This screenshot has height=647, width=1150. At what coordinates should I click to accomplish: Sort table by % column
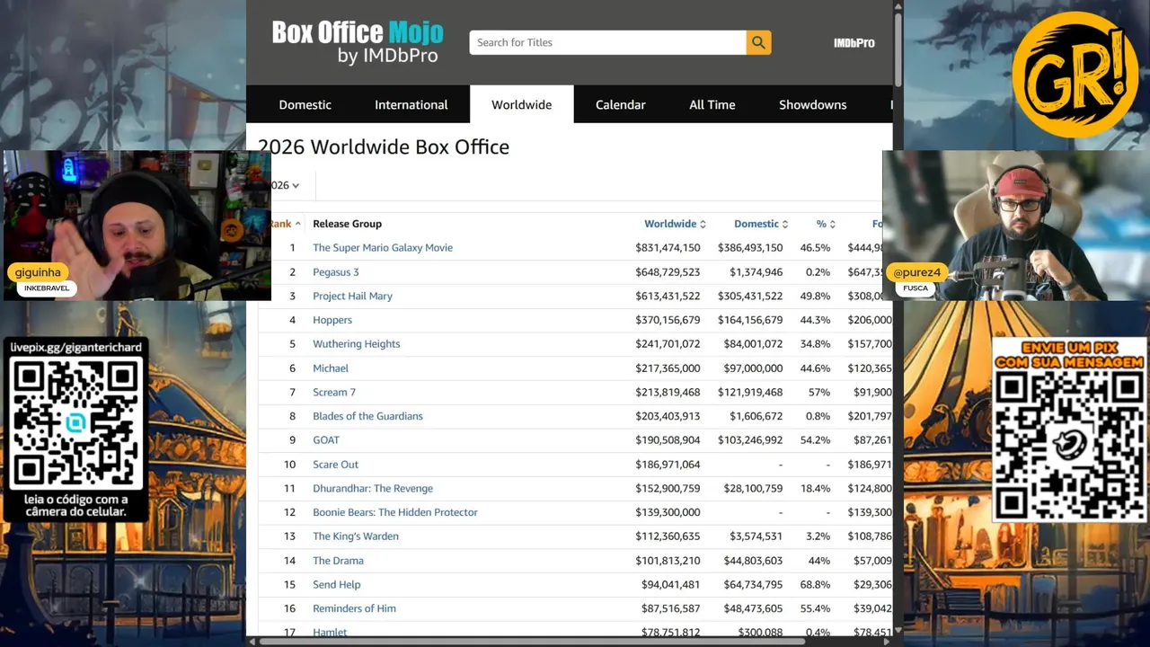point(826,224)
